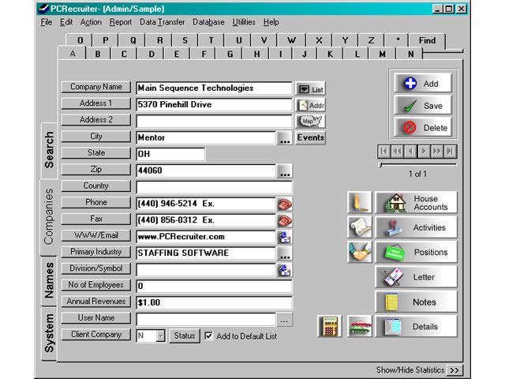Open the Addr address lookup icon
505x379 pixels.
point(310,105)
